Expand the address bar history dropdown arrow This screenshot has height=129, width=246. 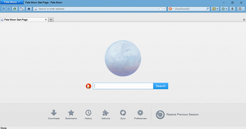[x=164, y=9]
